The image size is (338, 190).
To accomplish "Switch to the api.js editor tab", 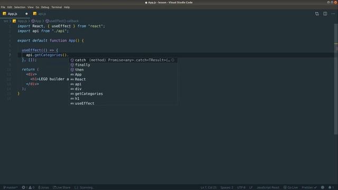I will 42,14.
